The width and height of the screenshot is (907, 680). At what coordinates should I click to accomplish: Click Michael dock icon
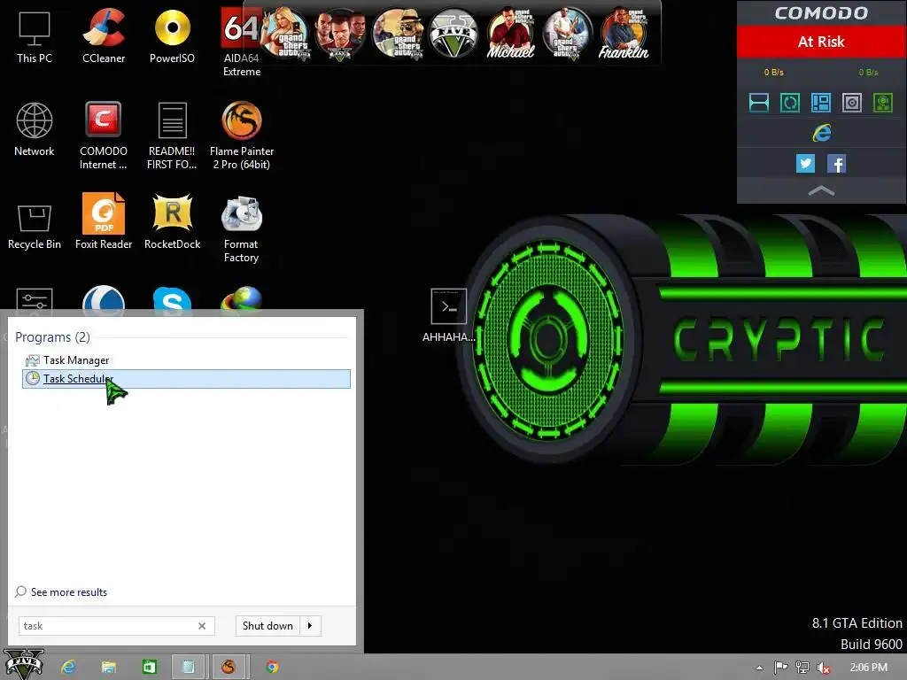(x=510, y=33)
